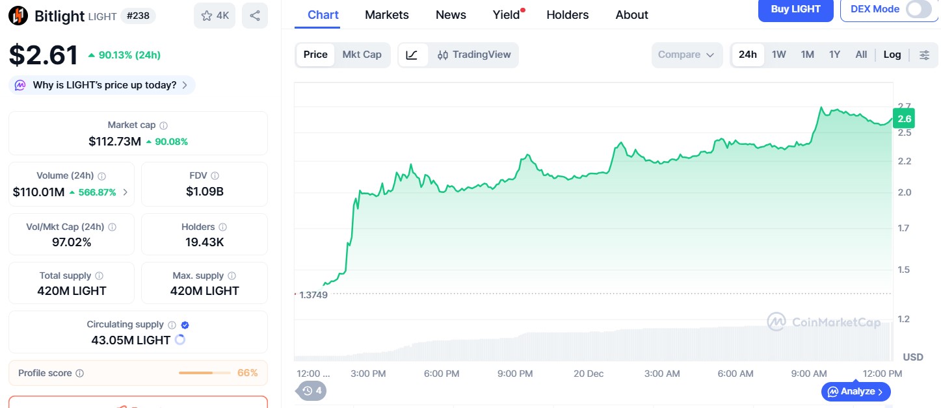Switch to the Markets tab
The height and width of the screenshot is (408, 941).
386,14
